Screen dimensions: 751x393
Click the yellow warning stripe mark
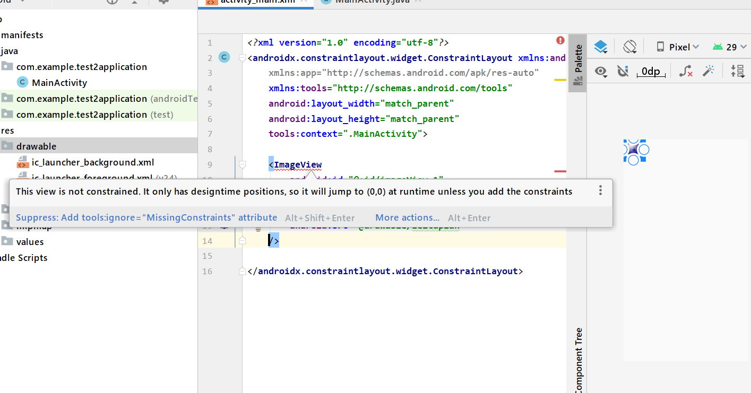560,80
